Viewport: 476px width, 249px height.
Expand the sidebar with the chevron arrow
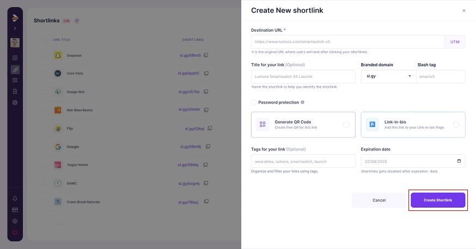[x=15, y=28]
